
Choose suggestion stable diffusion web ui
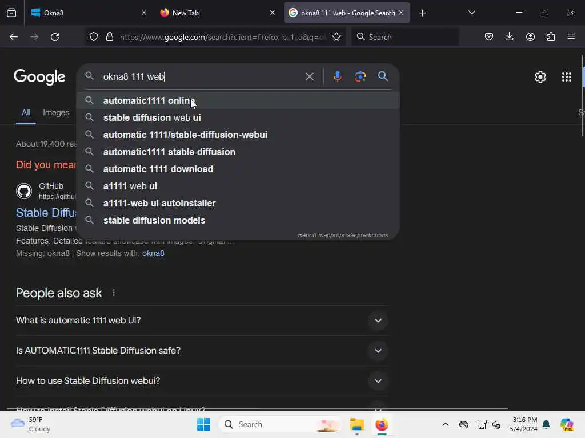tap(238, 117)
